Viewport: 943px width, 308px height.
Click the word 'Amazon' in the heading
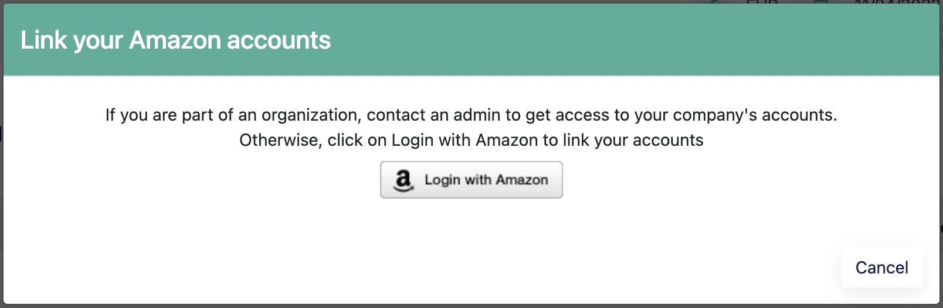pyautogui.click(x=175, y=40)
